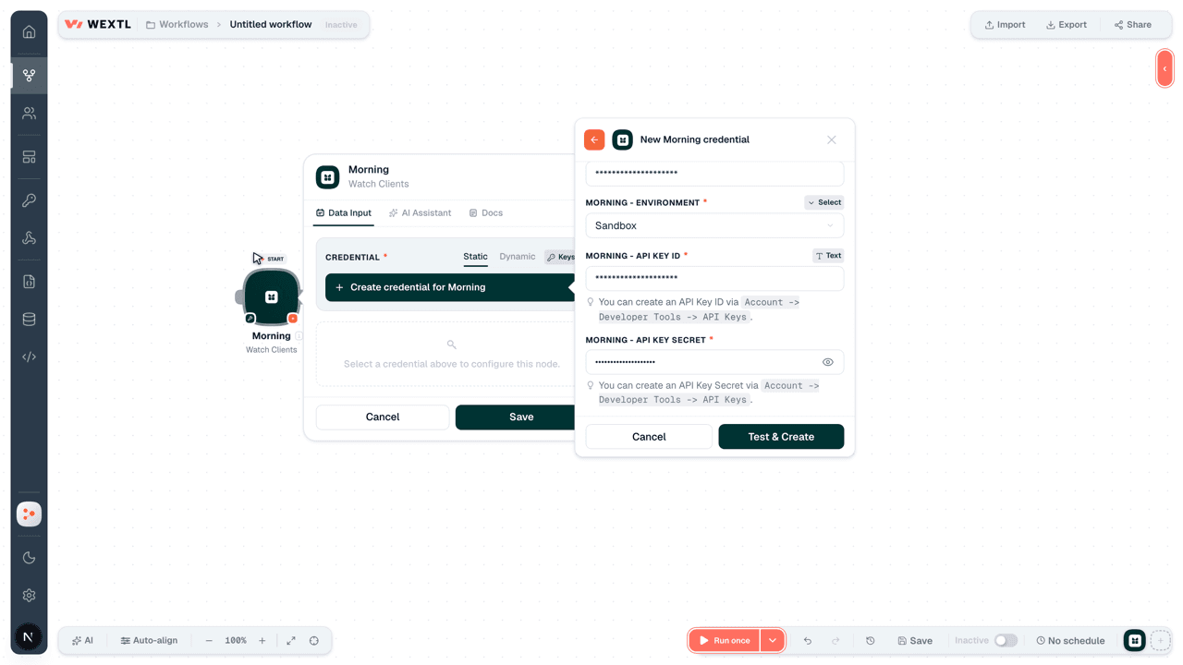Open the file-code icon in the sidebar
Image resolution: width=1183 pixels, height=665 pixels.
pyautogui.click(x=29, y=282)
